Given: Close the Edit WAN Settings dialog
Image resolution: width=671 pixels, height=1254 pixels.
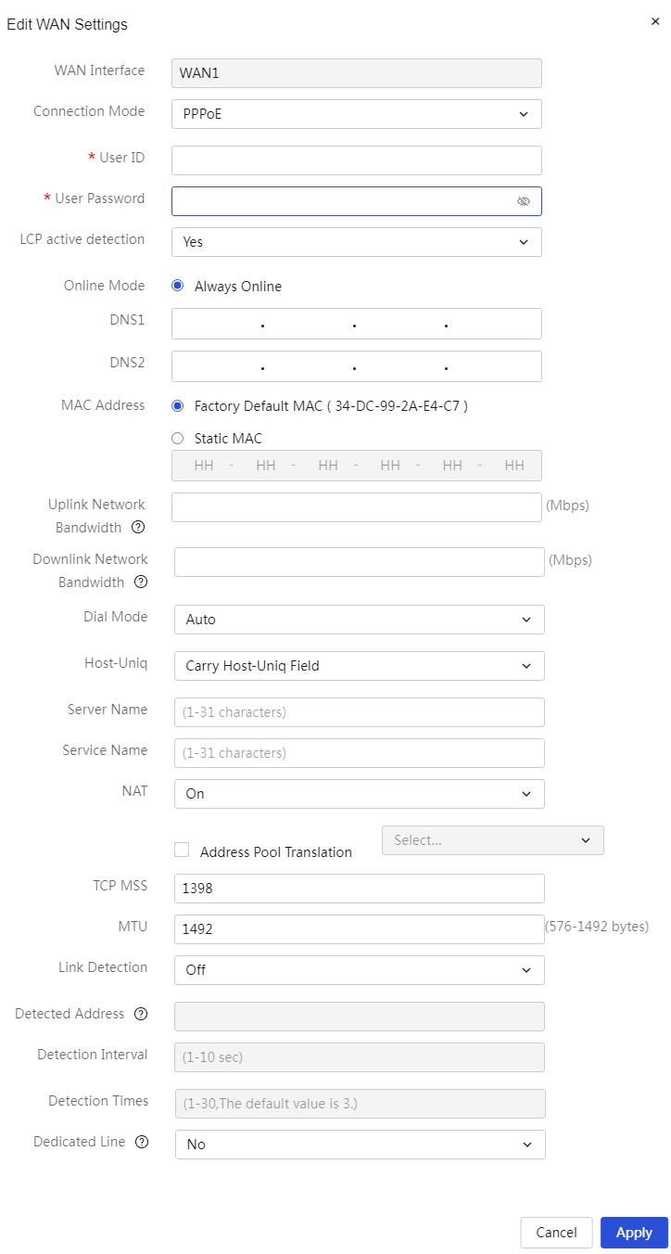Looking at the screenshot, I should point(655,21).
